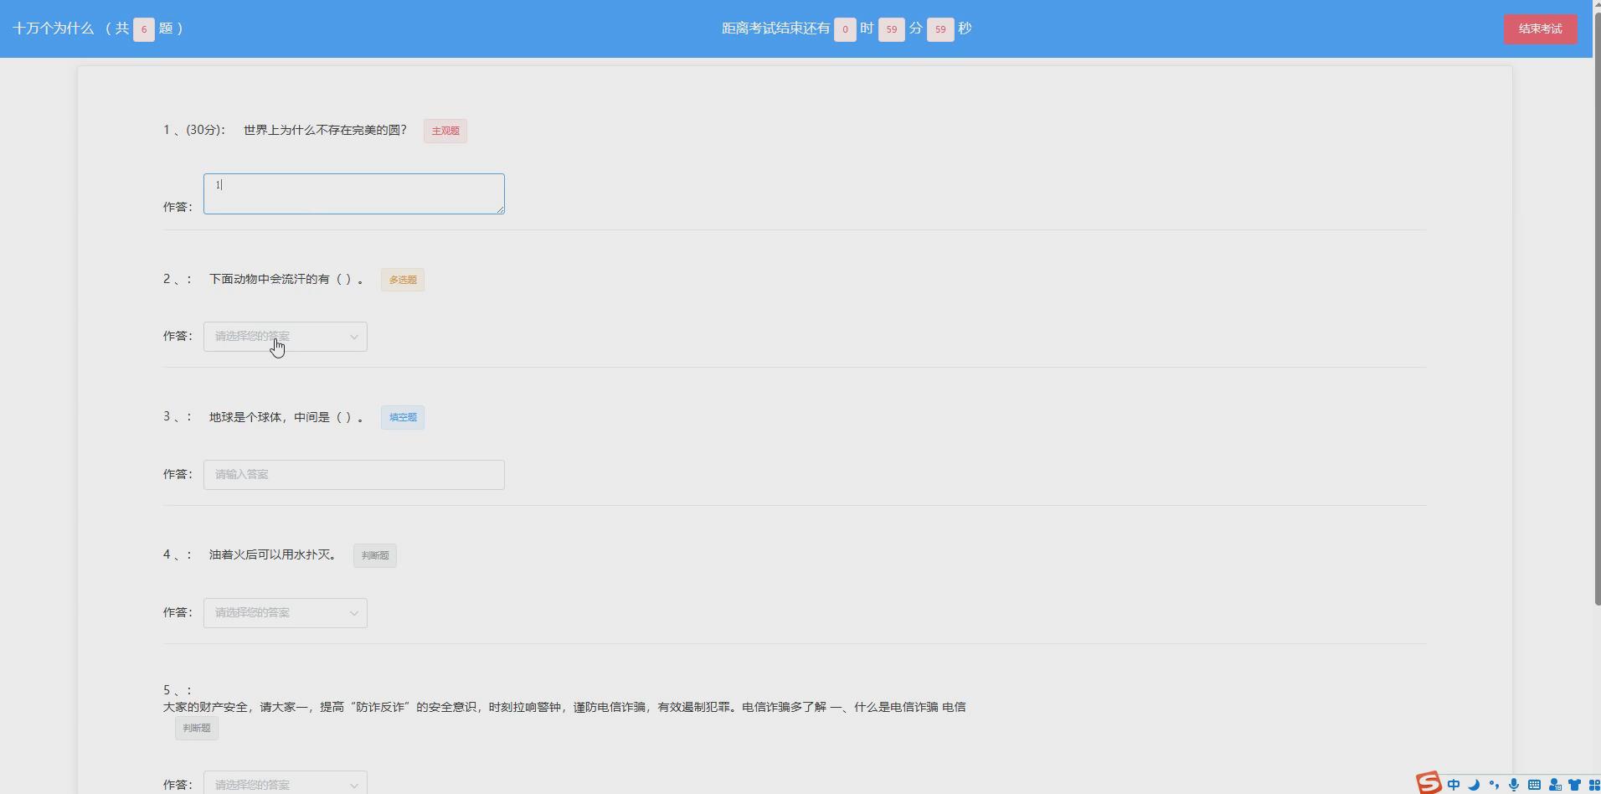Click question text 地球是个球体，中间是

pos(286,417)
